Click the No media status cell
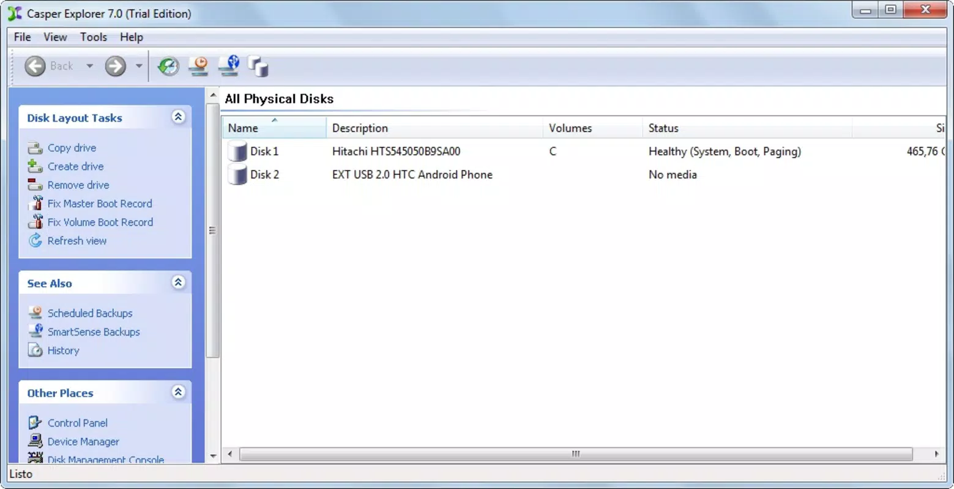The height and width of the screenshot is (489, 954). pyautogui.click(x=673, y=175)
